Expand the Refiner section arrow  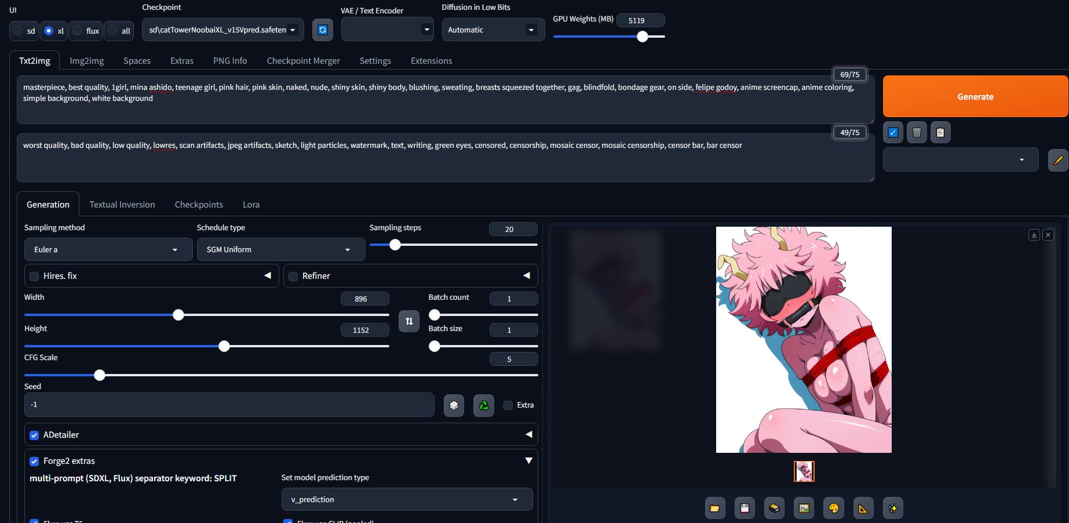tap(527, 275)
